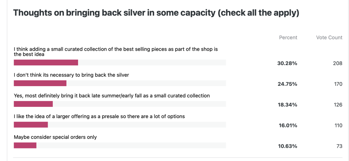Click the 16.01% result bar
349x161 pixels.
pos(31,125)
